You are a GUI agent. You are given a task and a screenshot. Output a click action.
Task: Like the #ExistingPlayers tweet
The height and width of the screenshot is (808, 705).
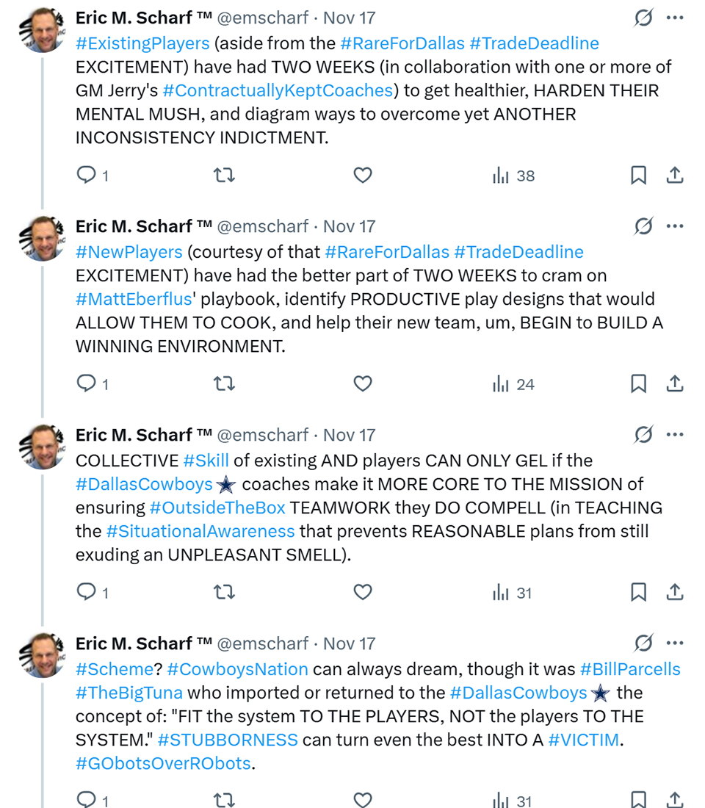pyautogui.click(x=363, y=176)
